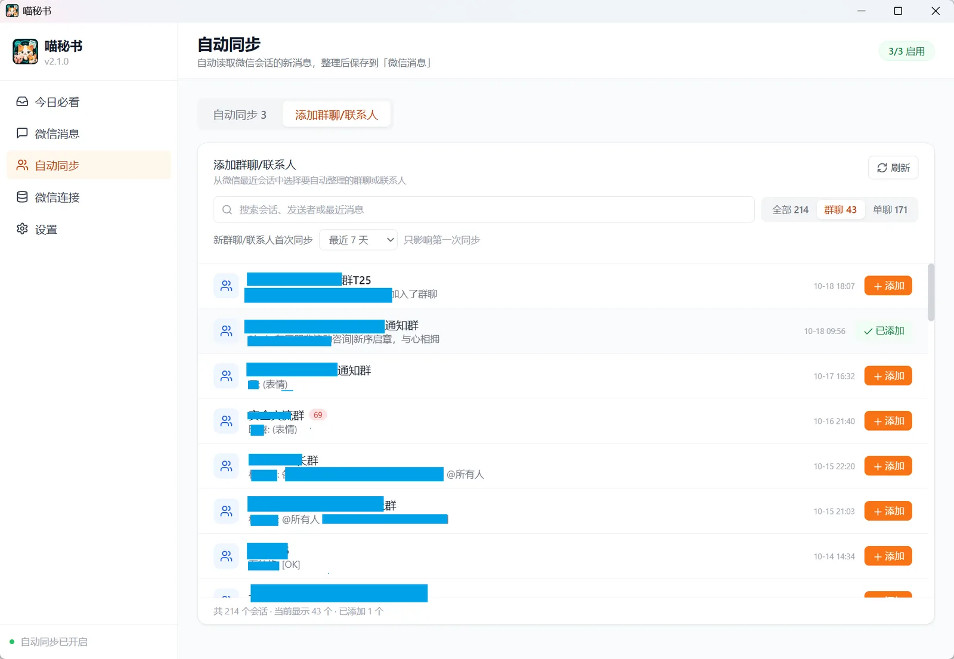Add the conversation dated 10-15 21:03
This screenshot has height=659, width=954.
pos(888,511)
